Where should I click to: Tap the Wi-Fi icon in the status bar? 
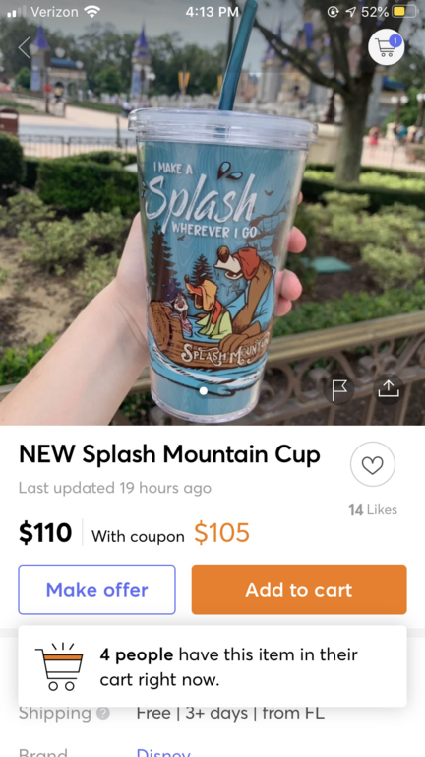[x=91, y=12]
